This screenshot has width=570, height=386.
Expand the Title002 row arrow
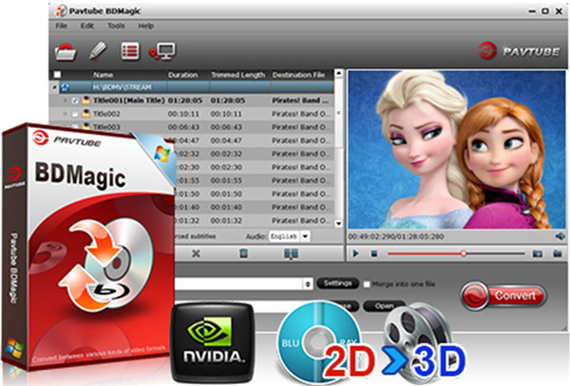(66, 114)
